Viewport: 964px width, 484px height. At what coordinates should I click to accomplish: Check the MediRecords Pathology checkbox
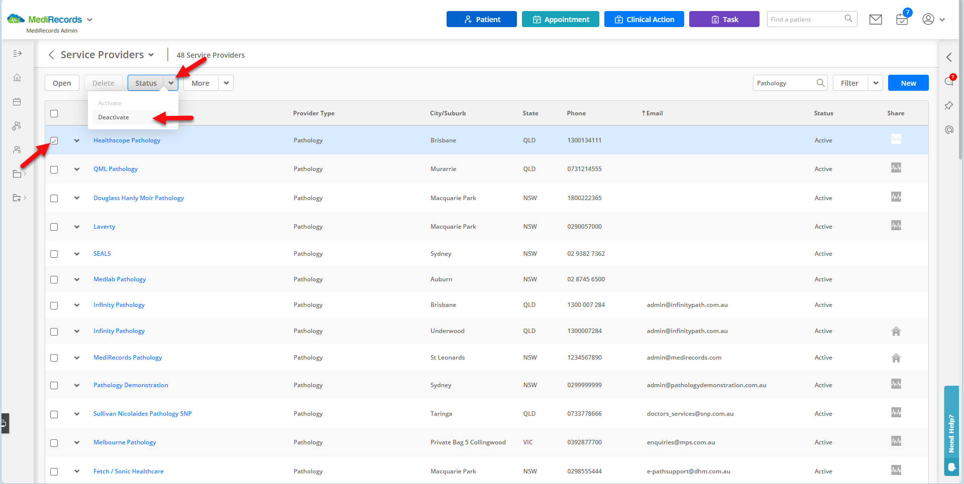[54, 358]
